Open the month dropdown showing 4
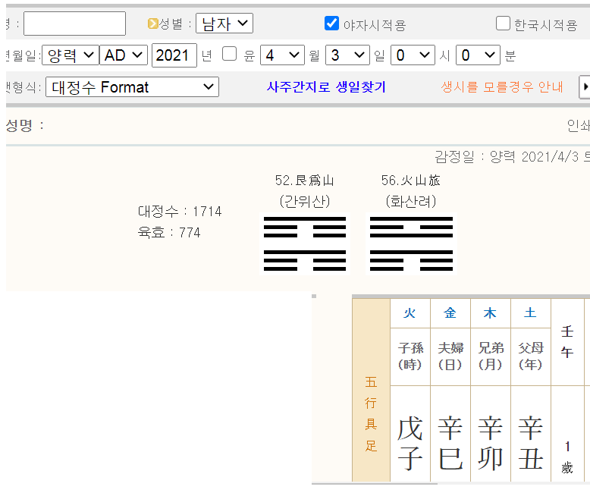The width and height of the screenshot is (590, 493). 282,55
